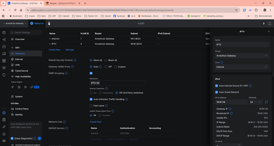The width and height of the screenshot is (274, 146).
Task: Open the High Availability settings page
Action: [x=26, y=76]
